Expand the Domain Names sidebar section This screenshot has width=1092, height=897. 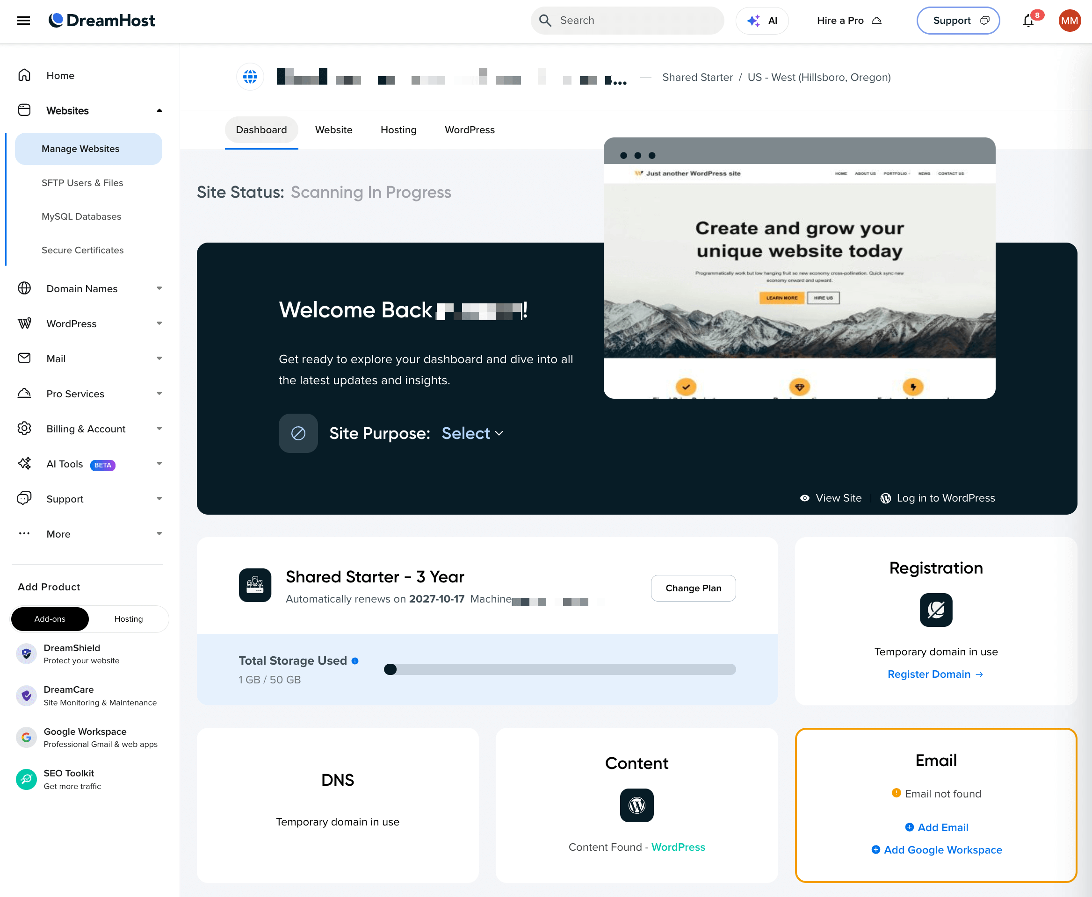pyautogui.click(x=159, y=288)
